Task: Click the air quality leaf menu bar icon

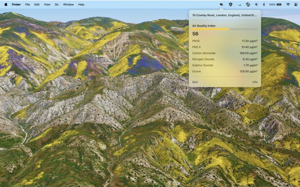Action: [221, 4]
